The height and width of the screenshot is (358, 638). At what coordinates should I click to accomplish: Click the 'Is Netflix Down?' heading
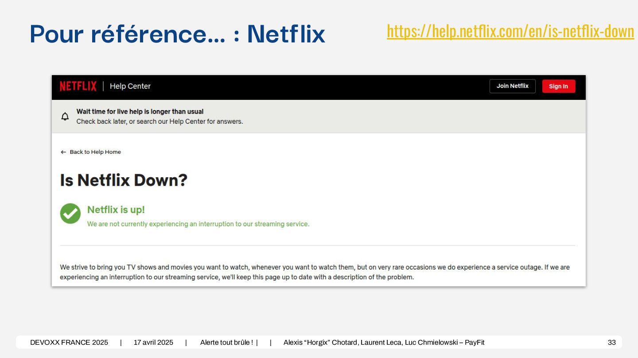coord(124,180)
